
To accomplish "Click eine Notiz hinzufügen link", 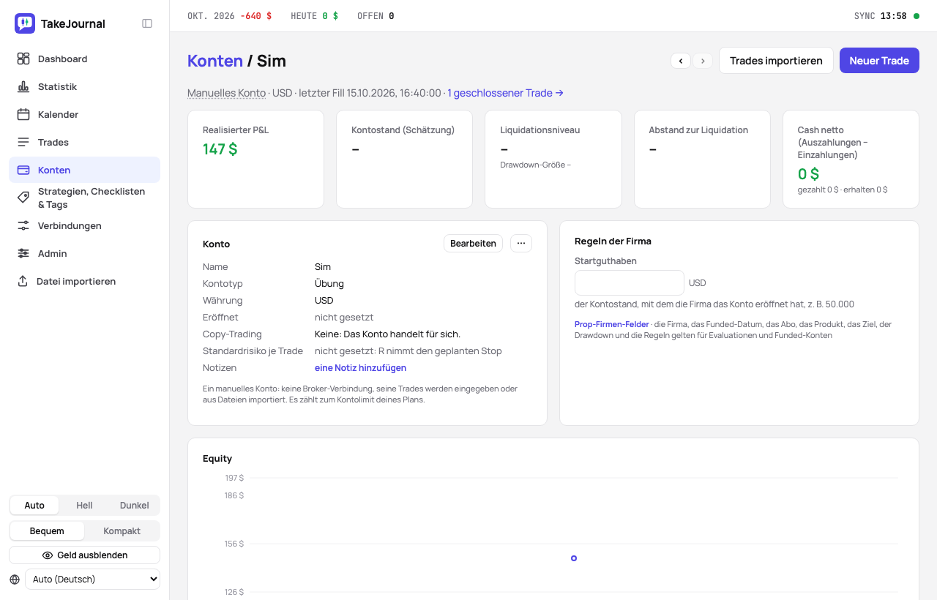I will pos(360,368).
